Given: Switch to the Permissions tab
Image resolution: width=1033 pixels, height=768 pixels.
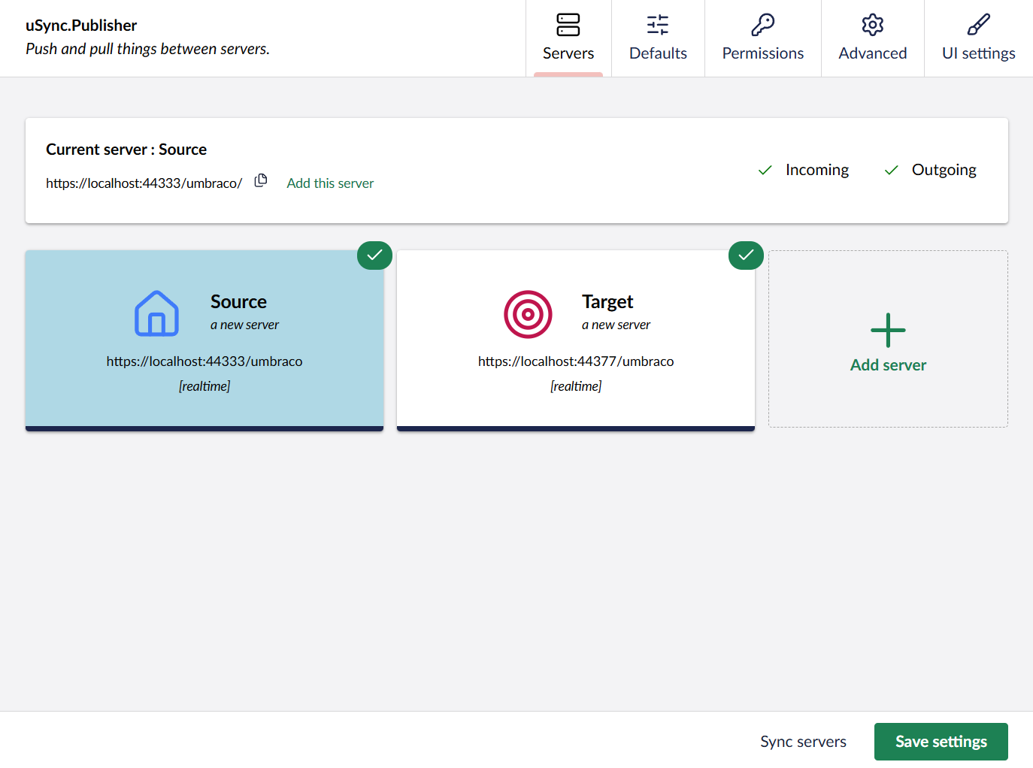Looking at the screenshot, I should tap(762, 53).
